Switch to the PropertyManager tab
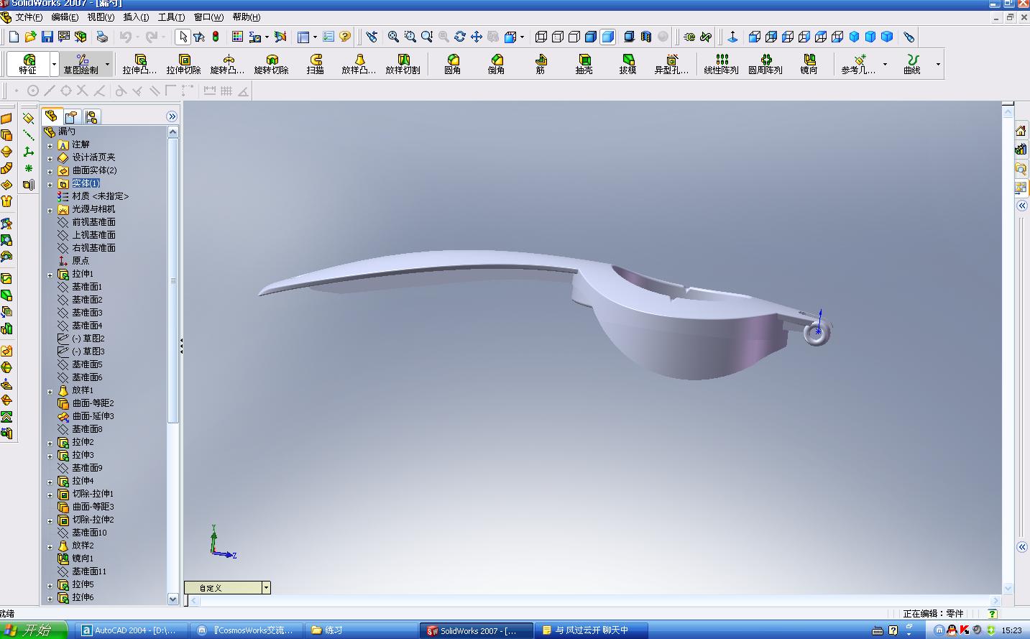 coord(71,117)
